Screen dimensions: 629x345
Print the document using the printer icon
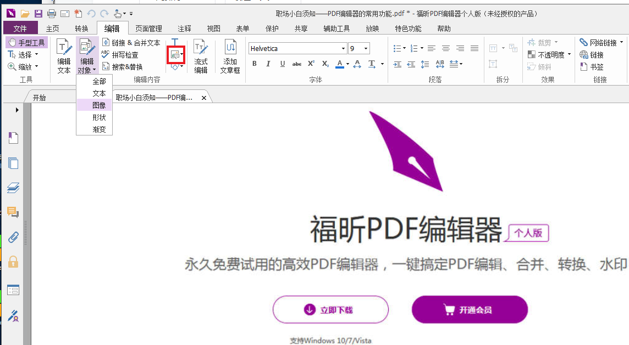[52, 14]
